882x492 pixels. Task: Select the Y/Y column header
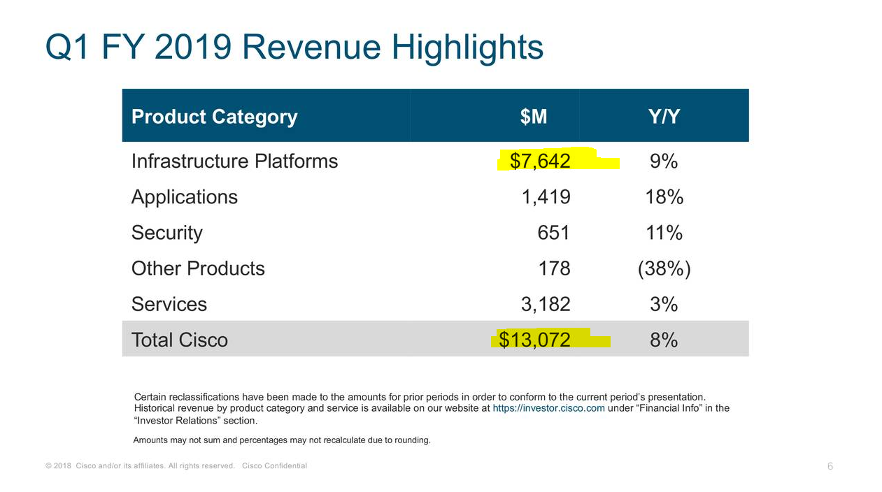(x=664, y=117)
